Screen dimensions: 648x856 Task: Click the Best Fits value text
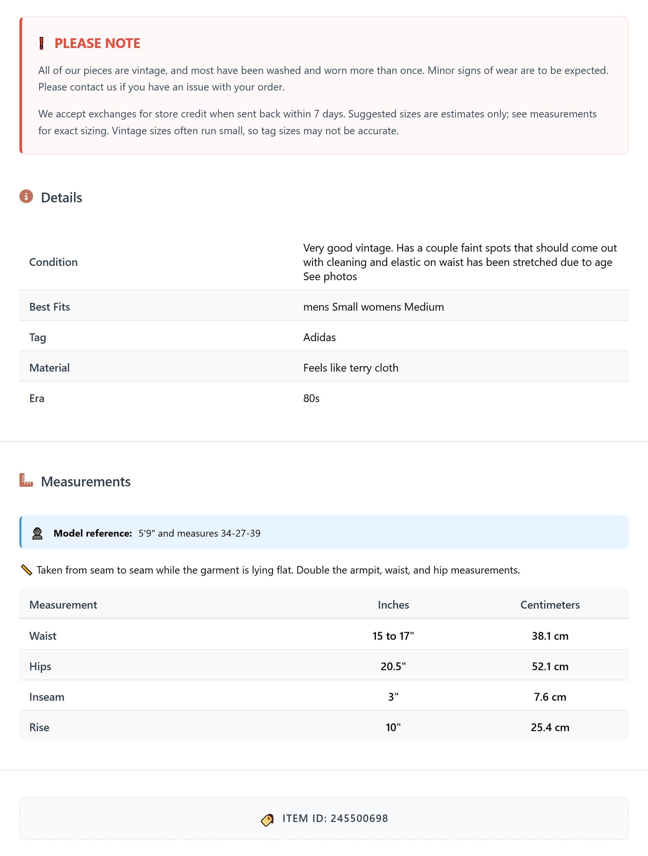[374, 307]
